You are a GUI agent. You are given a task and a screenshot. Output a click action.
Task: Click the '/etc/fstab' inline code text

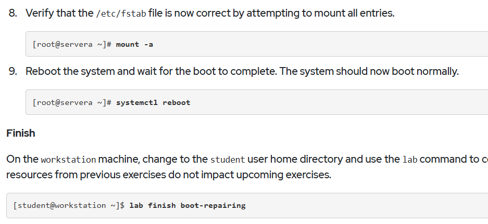tap(121, 14)
